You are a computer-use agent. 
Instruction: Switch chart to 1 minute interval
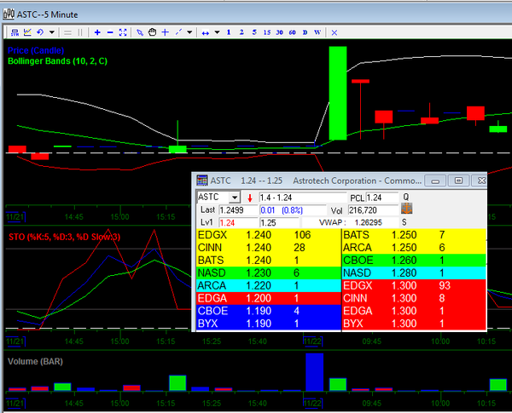229,32
